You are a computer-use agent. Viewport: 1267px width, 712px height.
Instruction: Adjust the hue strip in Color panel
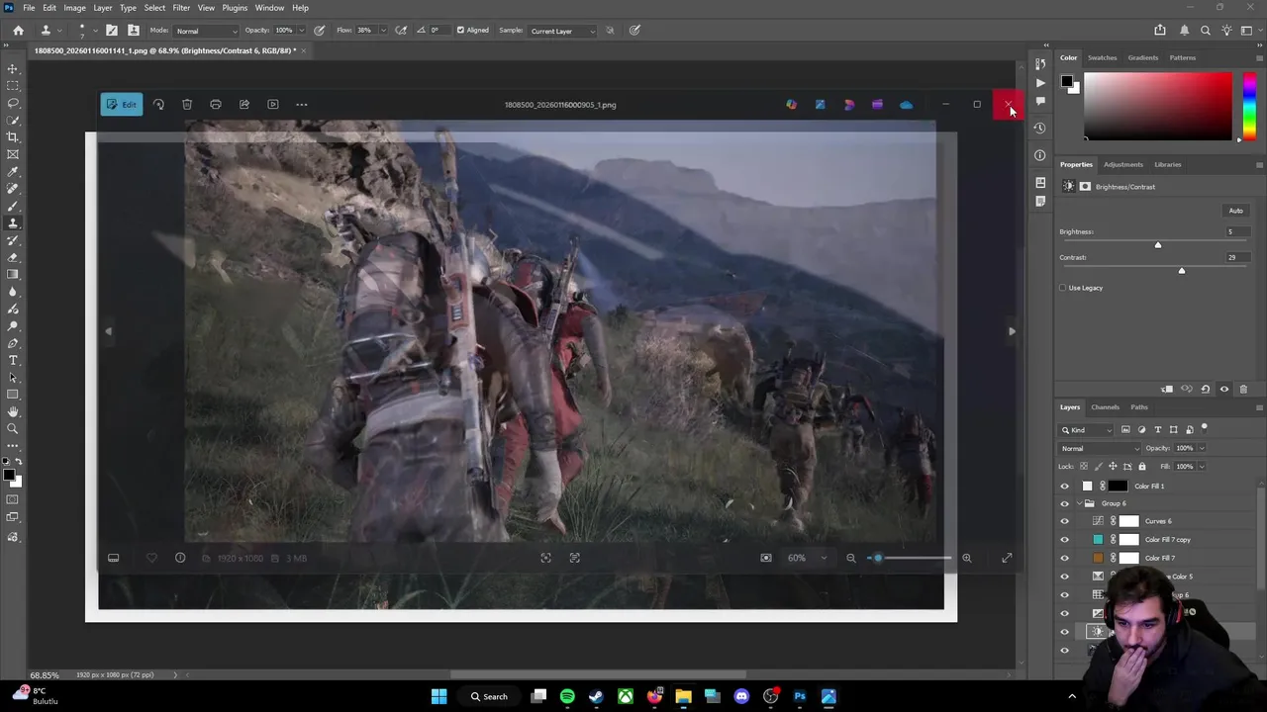[x=1248, y=107]
